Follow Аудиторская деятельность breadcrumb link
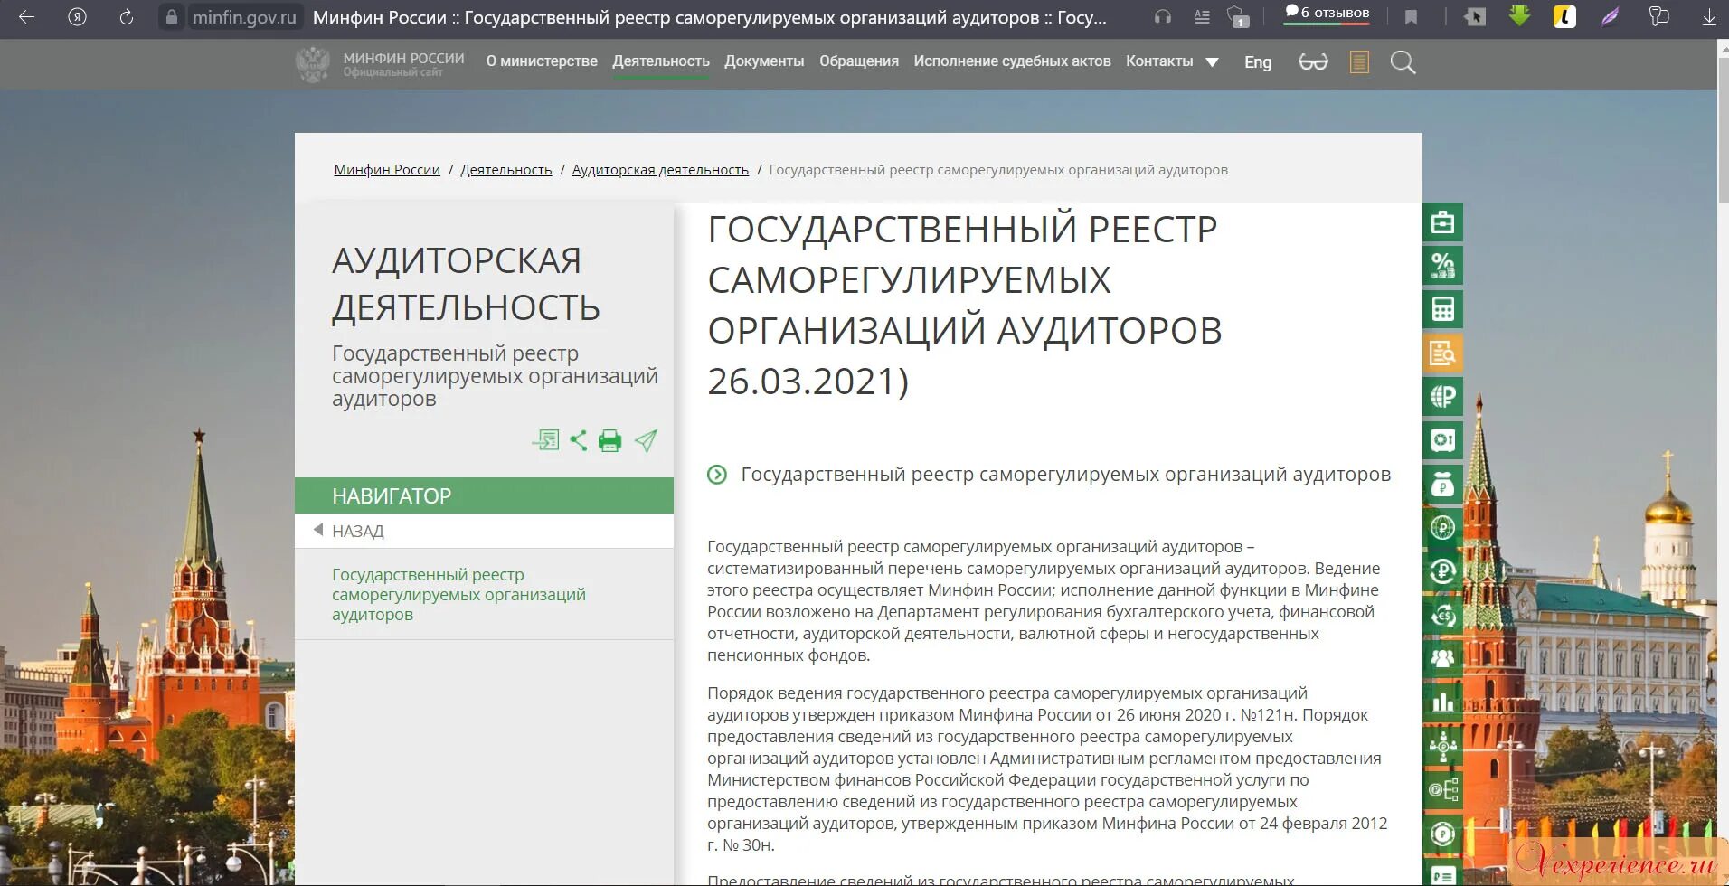This screenshot has width=1729, height=886. click(x=660, y=170)
